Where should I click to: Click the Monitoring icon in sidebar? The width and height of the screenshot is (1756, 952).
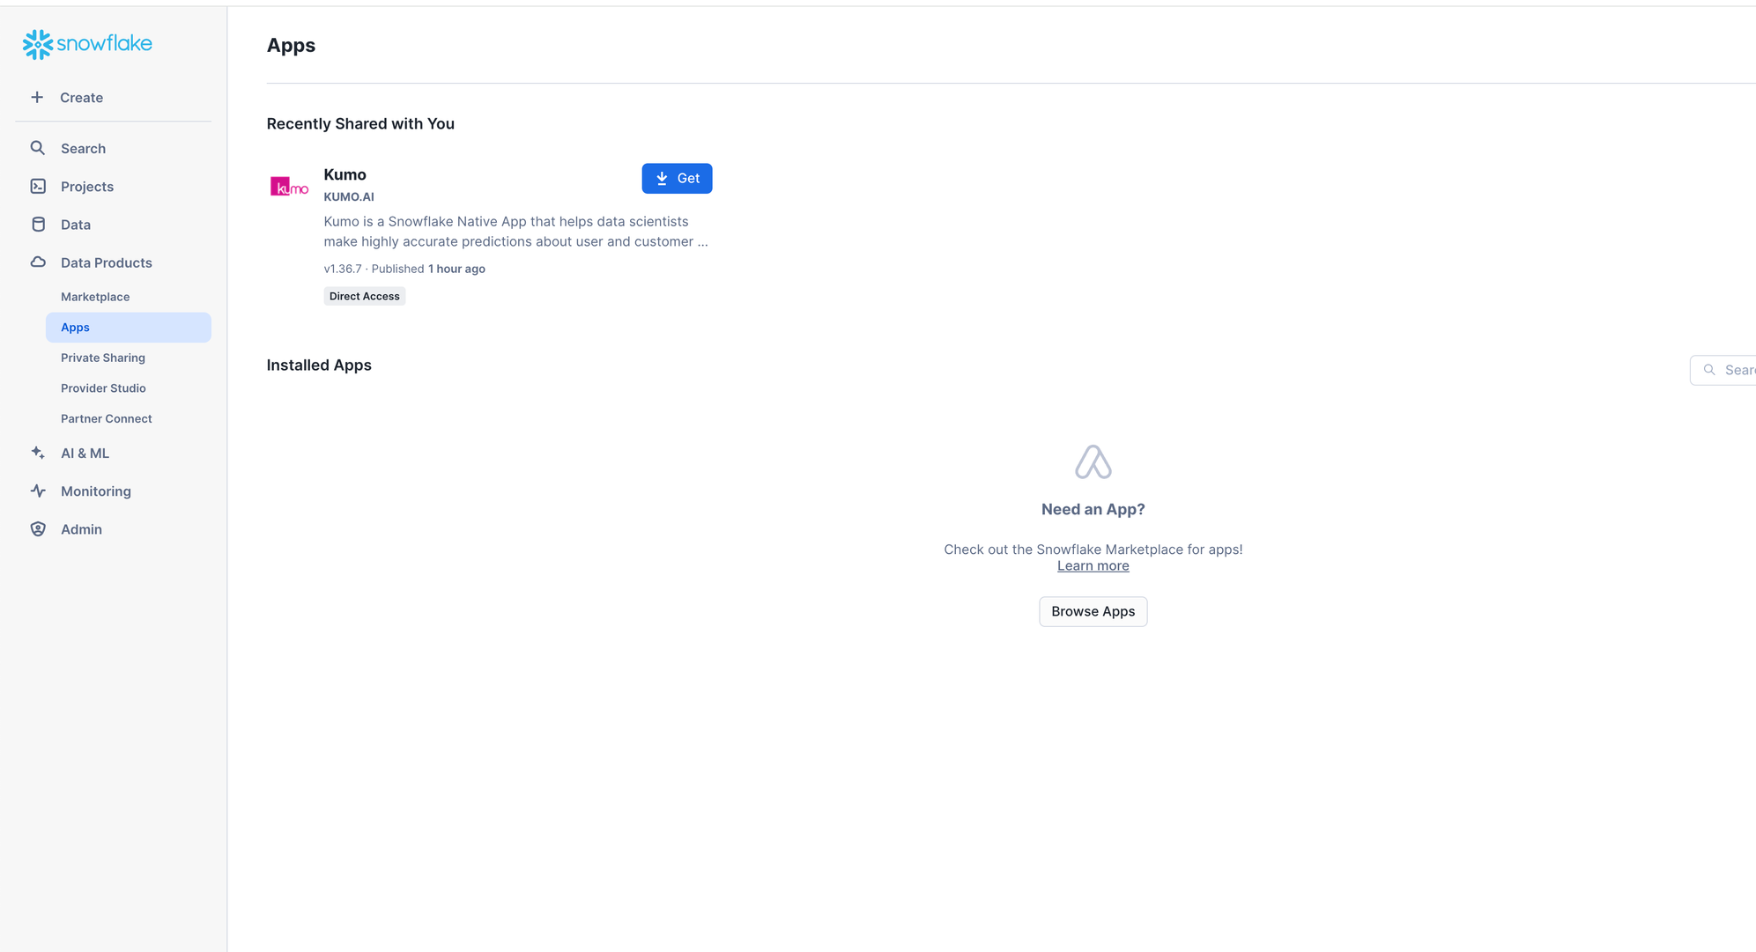38,490
